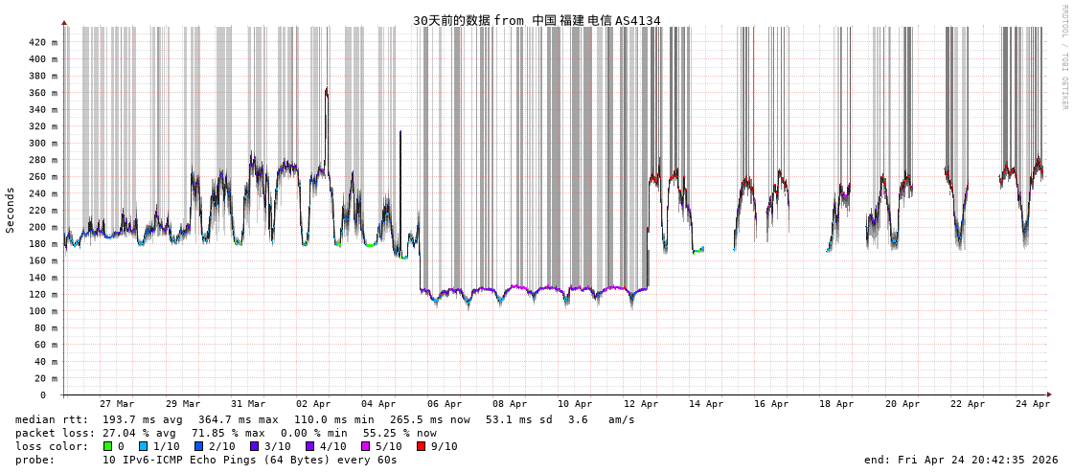The width and height of the screenshot is (1074, 473).
Task: Click the green 0 loss color swatch
Action: [x=107, y=446]
